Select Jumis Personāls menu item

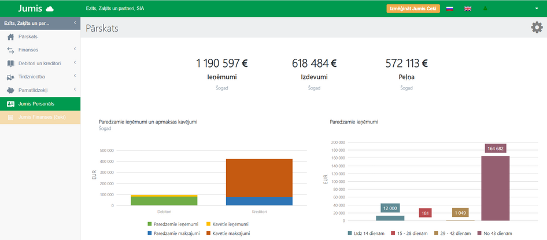pyautogui.click(x=40, y=104)
